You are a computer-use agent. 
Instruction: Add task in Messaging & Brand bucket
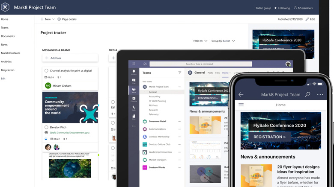[x=70, y=58]
